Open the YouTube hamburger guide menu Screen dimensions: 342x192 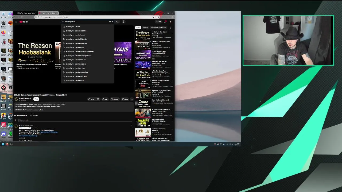16,22
